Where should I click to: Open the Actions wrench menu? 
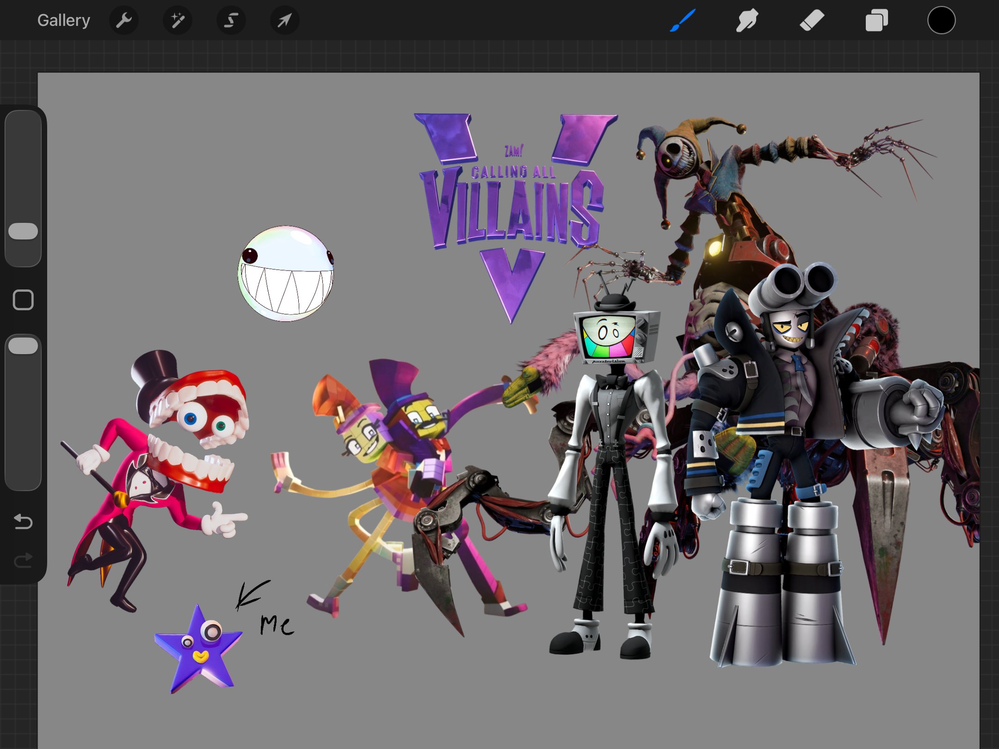(123, 20)
